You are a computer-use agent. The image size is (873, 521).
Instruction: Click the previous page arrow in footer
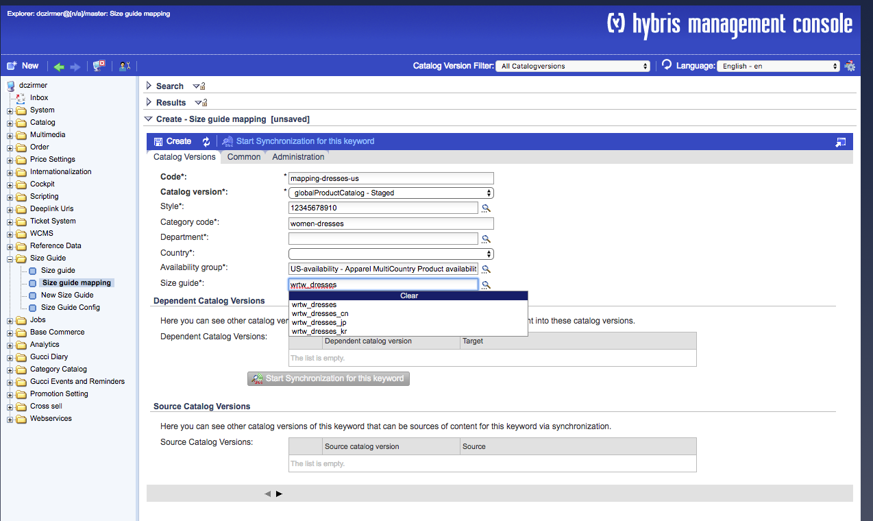click(267, 494)
